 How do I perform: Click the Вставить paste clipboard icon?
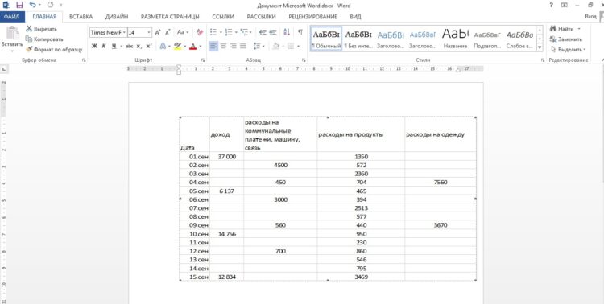(x=12, y=33)
